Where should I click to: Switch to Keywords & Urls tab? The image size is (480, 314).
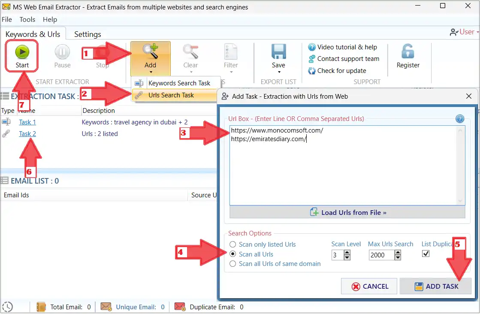(x=33, y=34)
